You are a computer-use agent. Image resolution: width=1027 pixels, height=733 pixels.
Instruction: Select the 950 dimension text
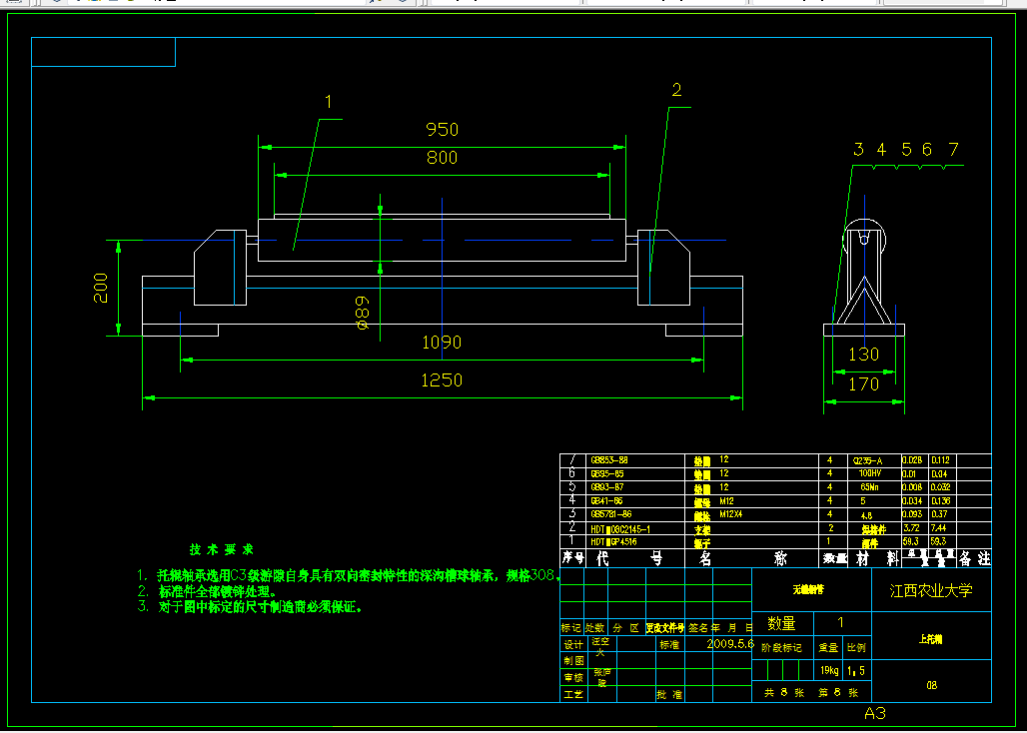pos(443,129)
